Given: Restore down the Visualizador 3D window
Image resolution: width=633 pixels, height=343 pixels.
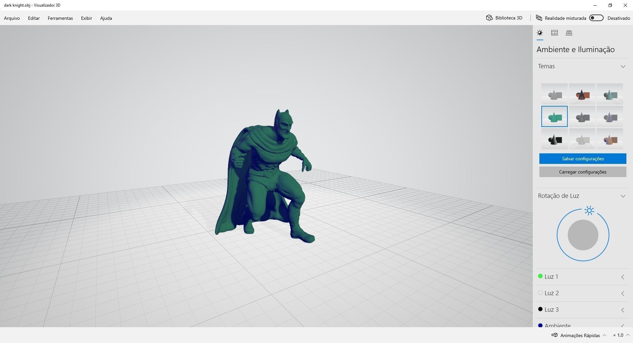Looking at the screenshot, I should pos(610,5).
